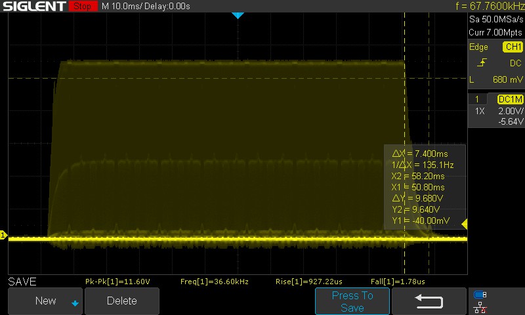Image resolution: width=525 pixels, height=315 pixels.
Task: Click the channel 1 ground level marker
Action: [x=3, y=235]
